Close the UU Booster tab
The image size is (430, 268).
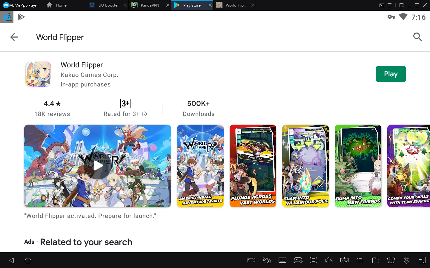click(x=125, y=5)
